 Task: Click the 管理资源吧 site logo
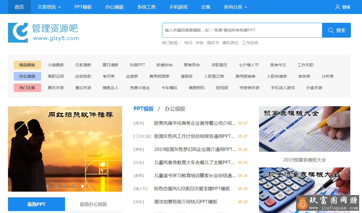[43, 32]
